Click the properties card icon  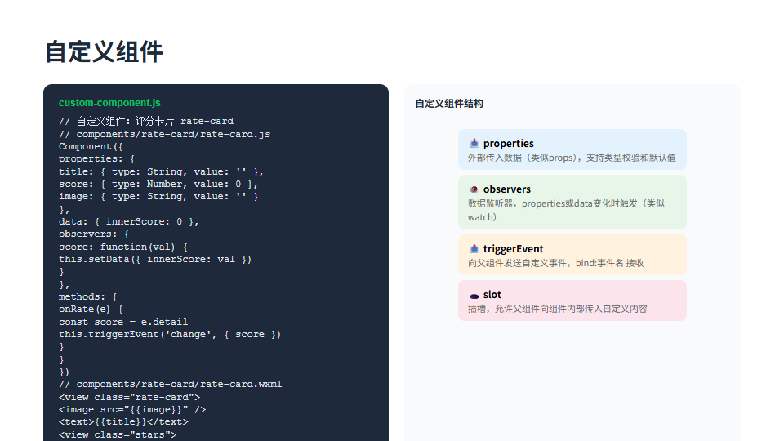474,144
